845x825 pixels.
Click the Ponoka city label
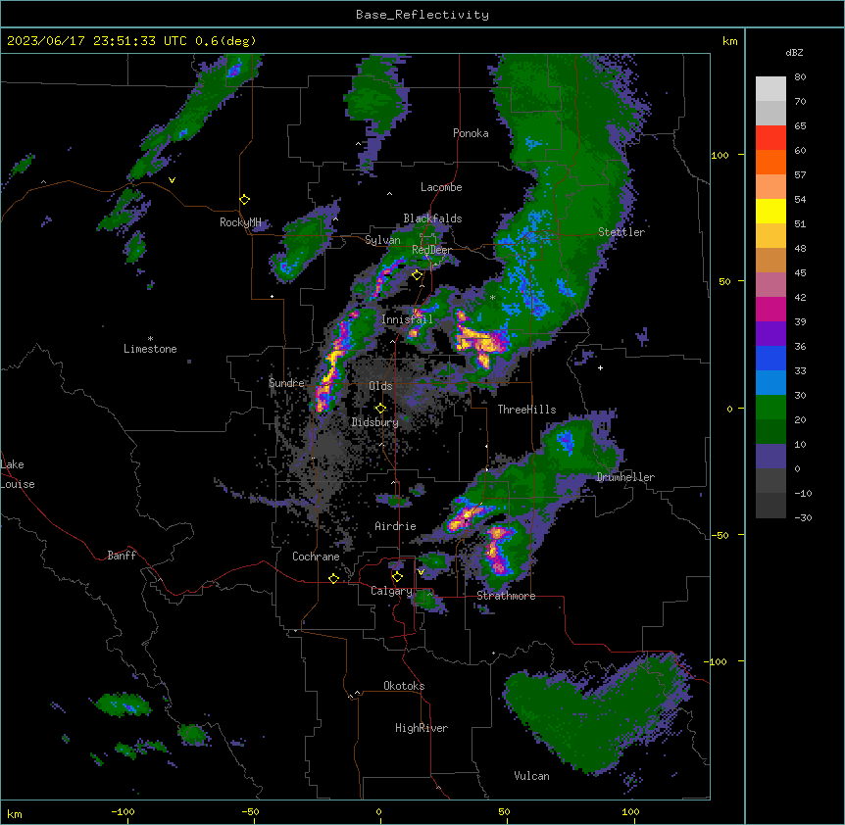pos(471,133)
